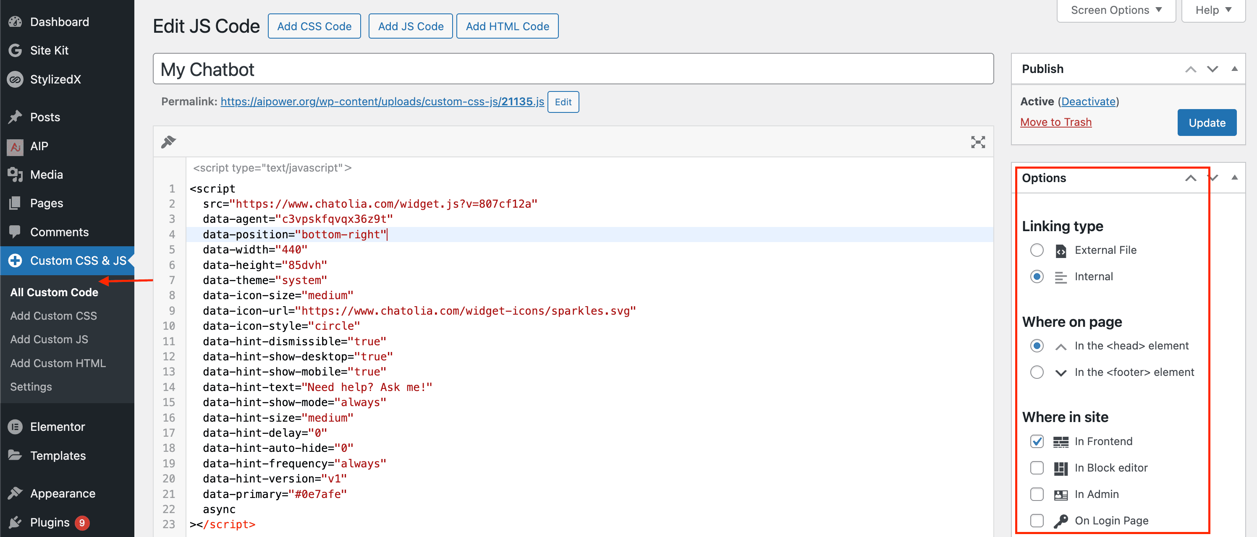Enable the In Block editor checkbox

click(1037, 467)
